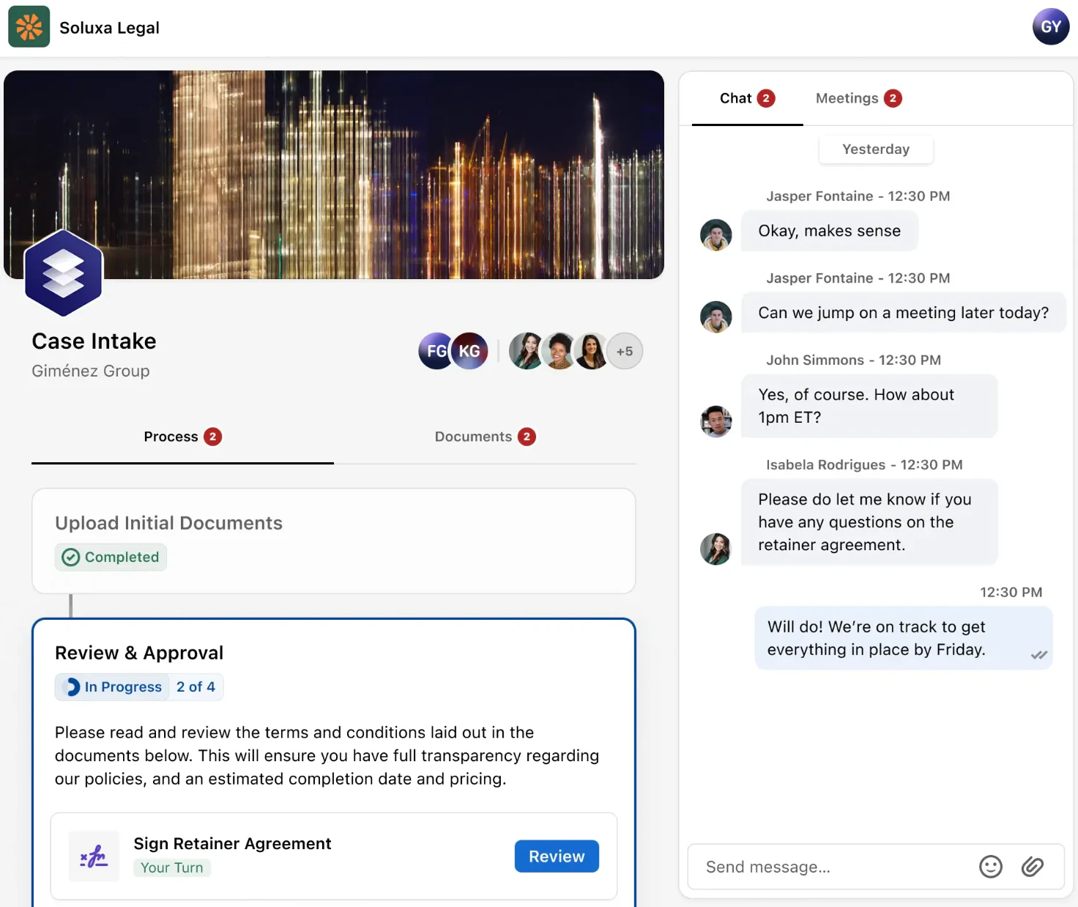Open the GY user profile avatar
The height and width of the screenshot is (907, 1078).
click(x=1051, y=27)
